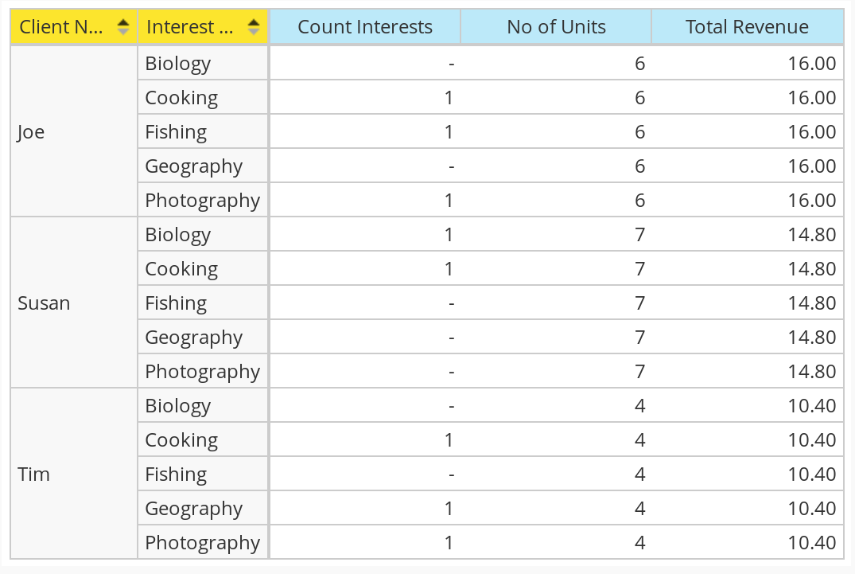This screenshot has width=855, height=574.
Task: Click Tim's Biology interest cell
Action: click(203, 406)
